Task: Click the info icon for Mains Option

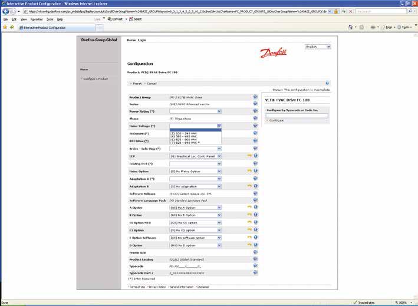Action: tap(255, 171)
